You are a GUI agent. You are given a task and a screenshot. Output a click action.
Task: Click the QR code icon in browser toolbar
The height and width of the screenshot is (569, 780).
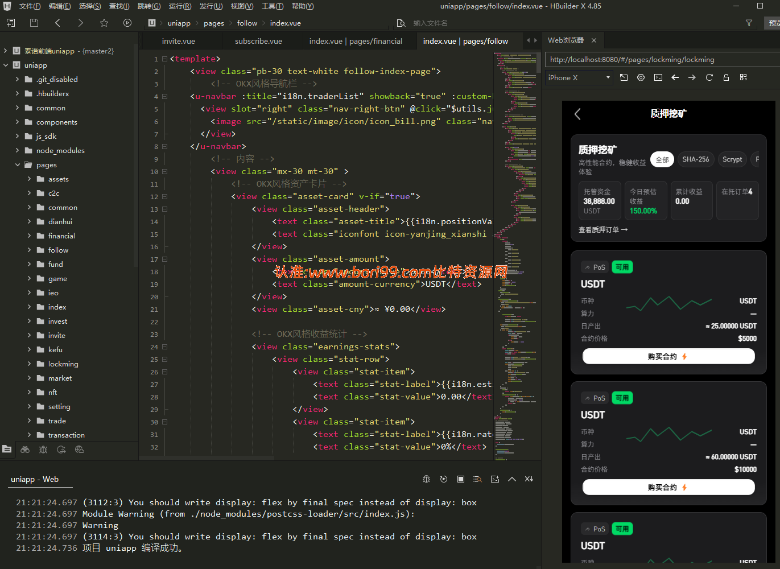pyautogui.click(x=744, y=77)
